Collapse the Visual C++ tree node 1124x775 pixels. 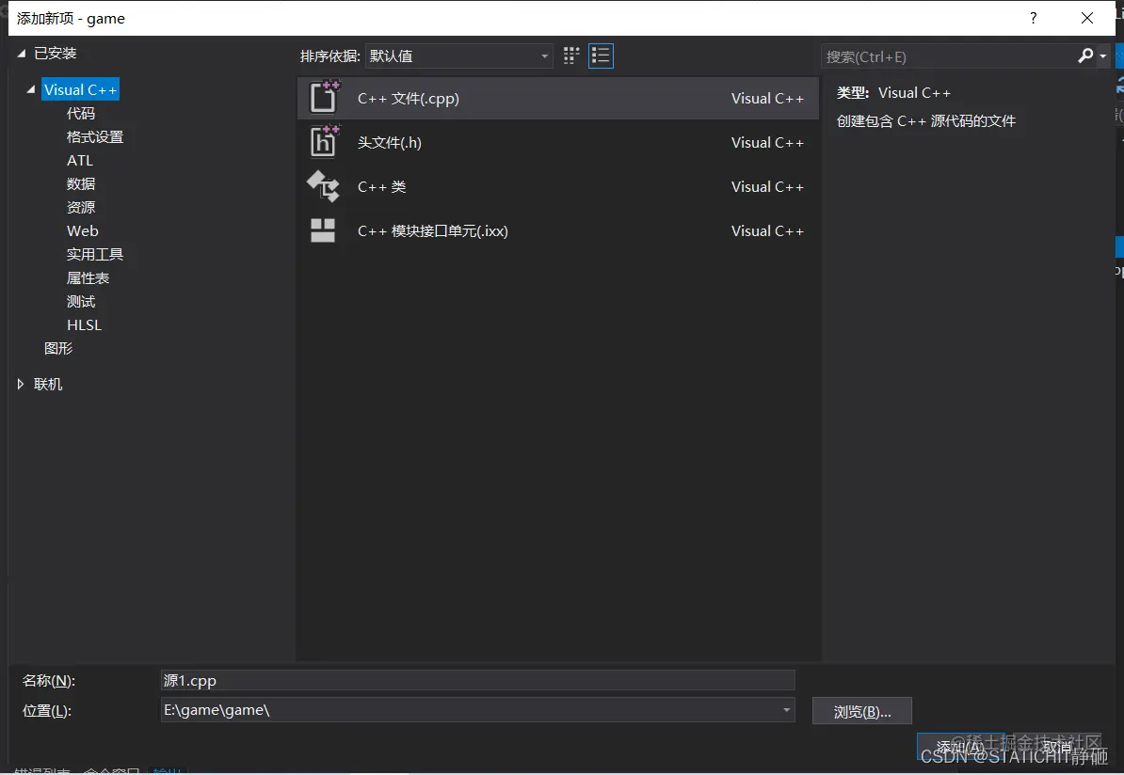[31, 89]
